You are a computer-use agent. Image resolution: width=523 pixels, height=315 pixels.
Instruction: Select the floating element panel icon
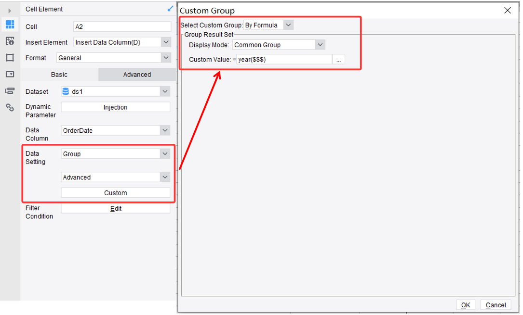click(x=10, y=90)
